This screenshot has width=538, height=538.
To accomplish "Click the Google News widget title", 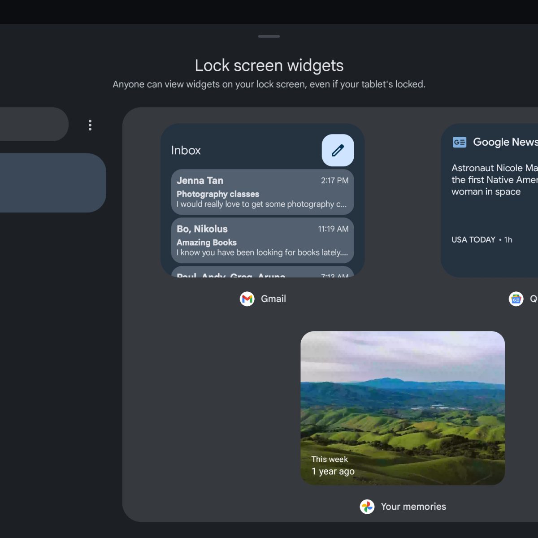I will (505, 142).
